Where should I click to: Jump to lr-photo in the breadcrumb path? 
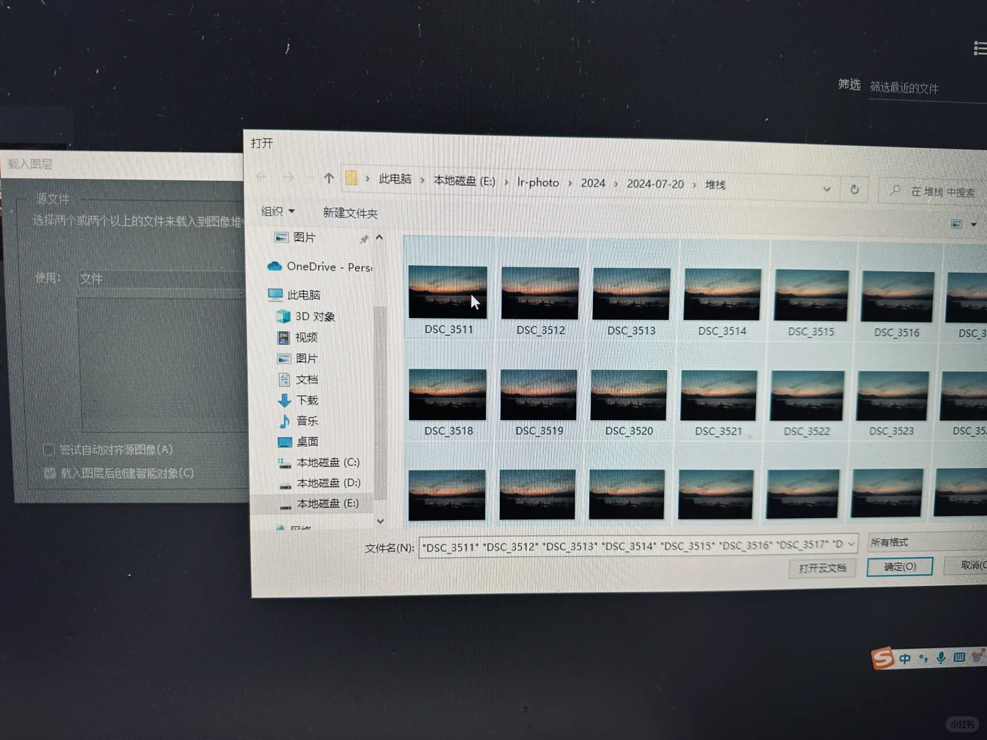click(x=538, y=182)
